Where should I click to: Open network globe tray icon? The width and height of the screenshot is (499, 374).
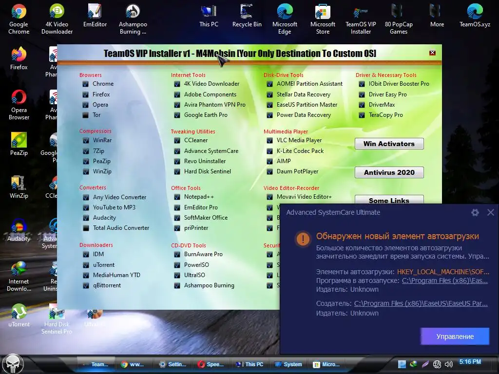[x=437, y=364]
